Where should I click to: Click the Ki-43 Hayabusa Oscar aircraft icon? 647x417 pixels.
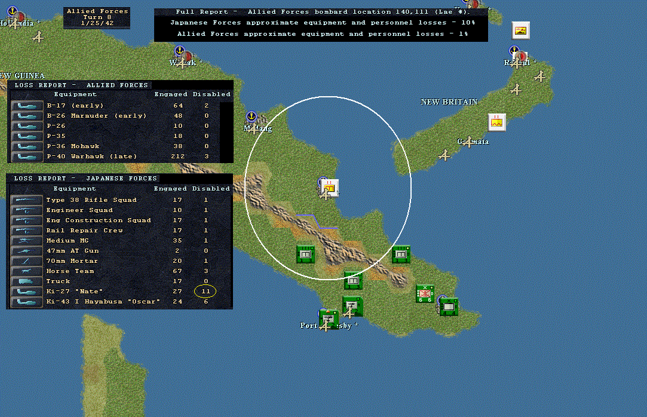click(26, 302)
